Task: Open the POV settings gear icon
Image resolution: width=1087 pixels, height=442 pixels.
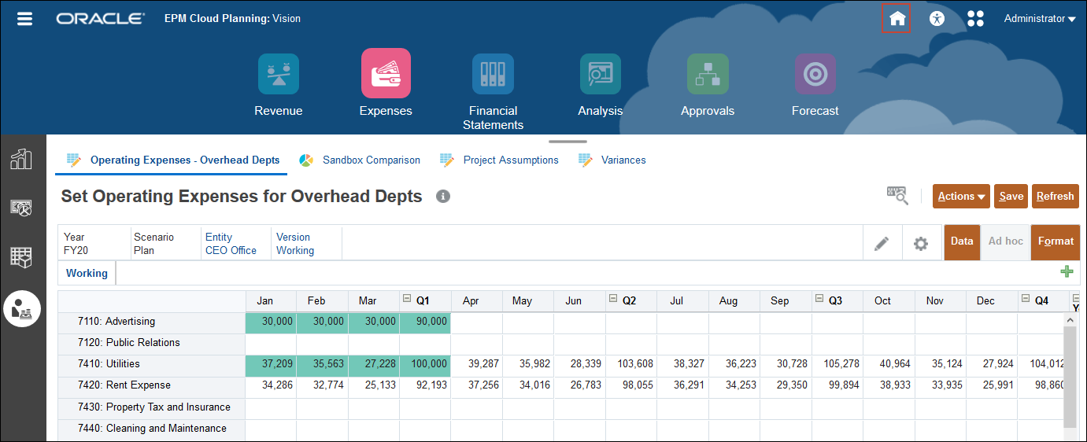Action: pyautogui.click(x=920, y=244)
